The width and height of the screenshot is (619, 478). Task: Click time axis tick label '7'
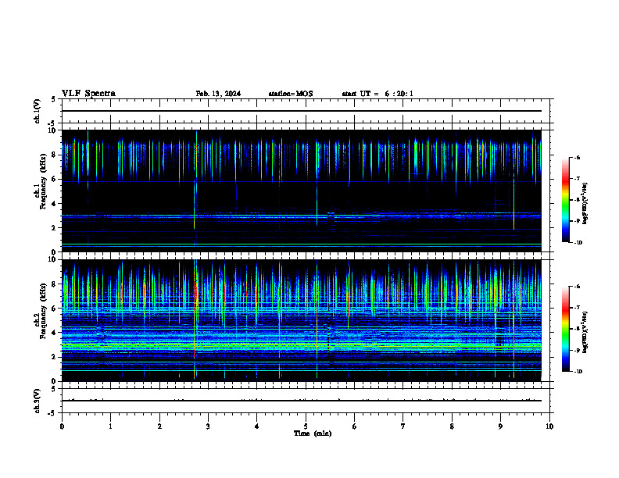403,426
